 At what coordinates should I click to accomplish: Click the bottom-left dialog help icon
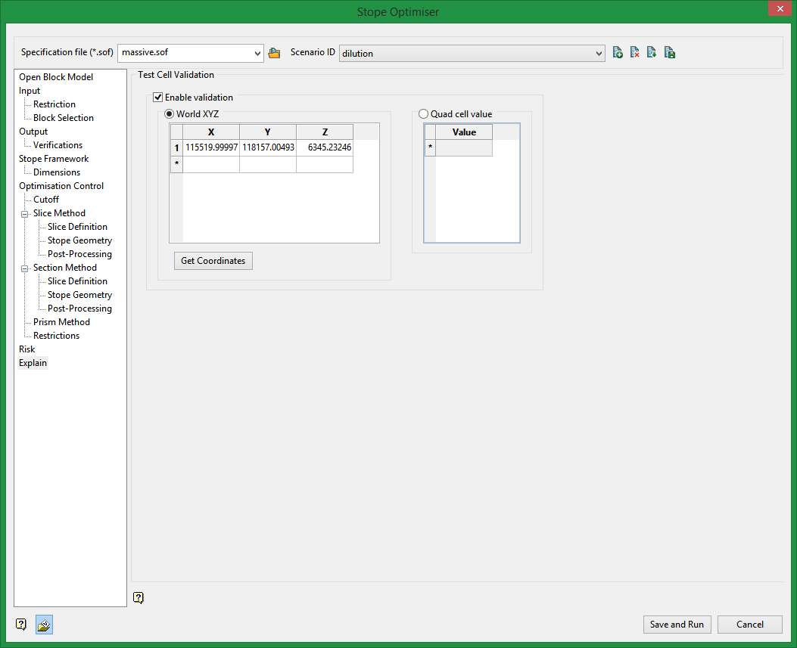(x=21, y=625)
